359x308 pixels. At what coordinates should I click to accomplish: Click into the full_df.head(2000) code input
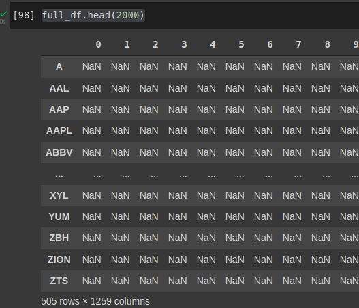(93, 16)
